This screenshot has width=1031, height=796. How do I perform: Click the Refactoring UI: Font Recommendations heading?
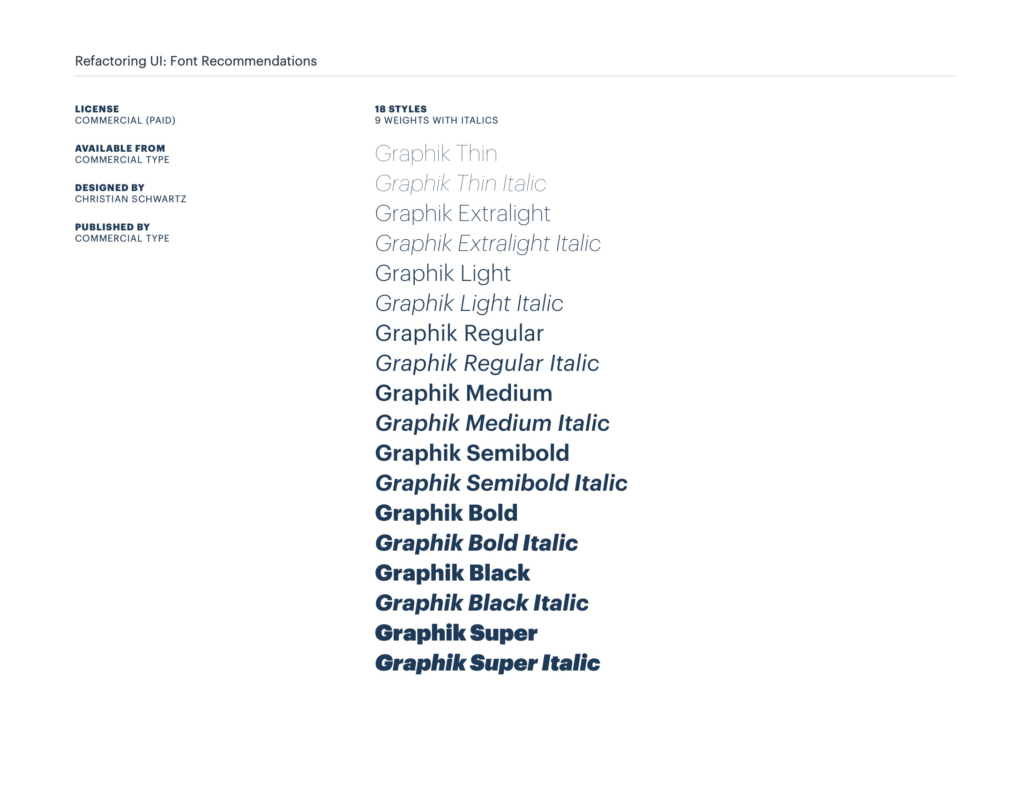[x=196, y=61]
